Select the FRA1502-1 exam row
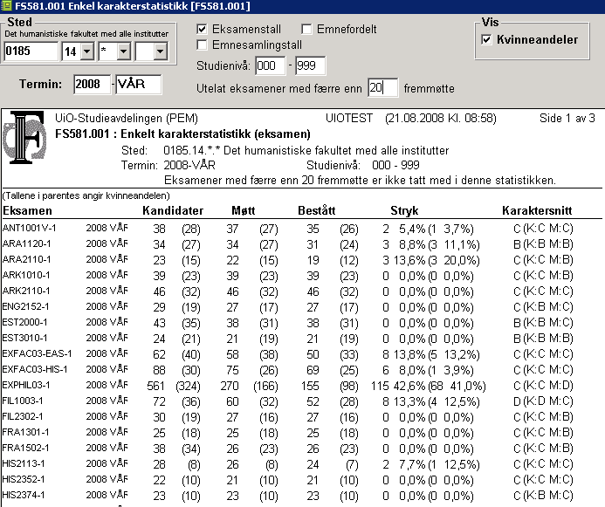Image resolution: width=605 pixels, height=507 pixels. click(x=288, y=449)
